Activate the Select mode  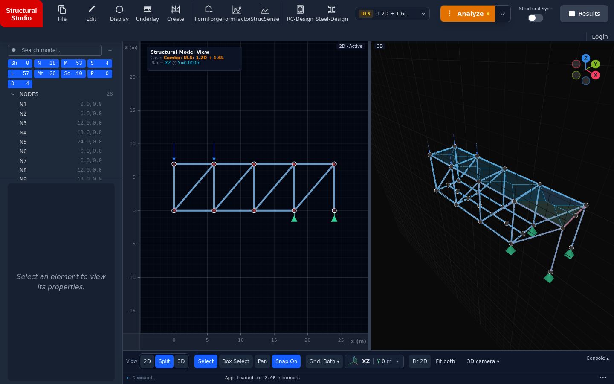[x=206, y=361]
